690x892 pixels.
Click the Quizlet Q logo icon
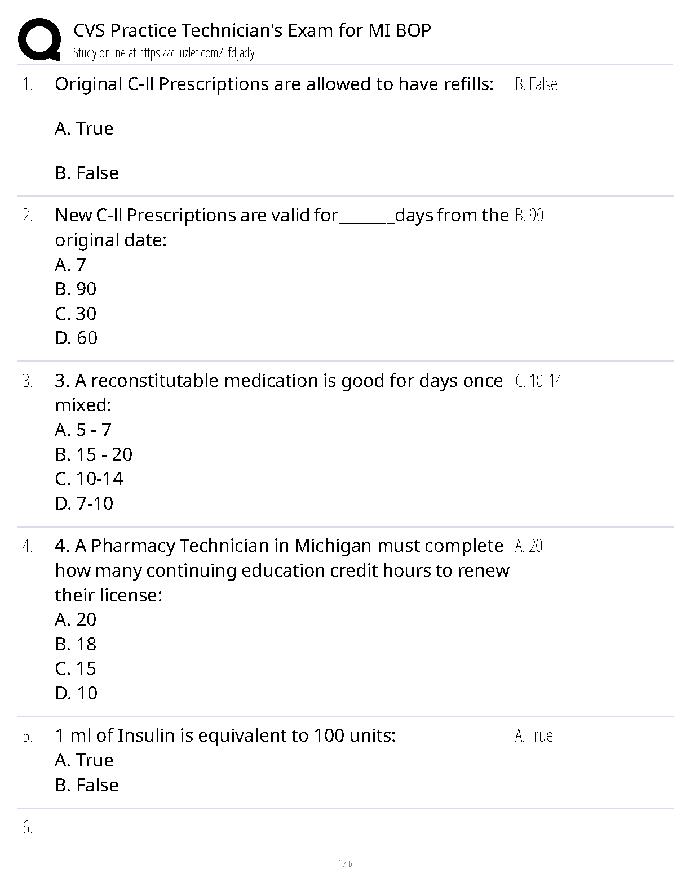[39, 39]
